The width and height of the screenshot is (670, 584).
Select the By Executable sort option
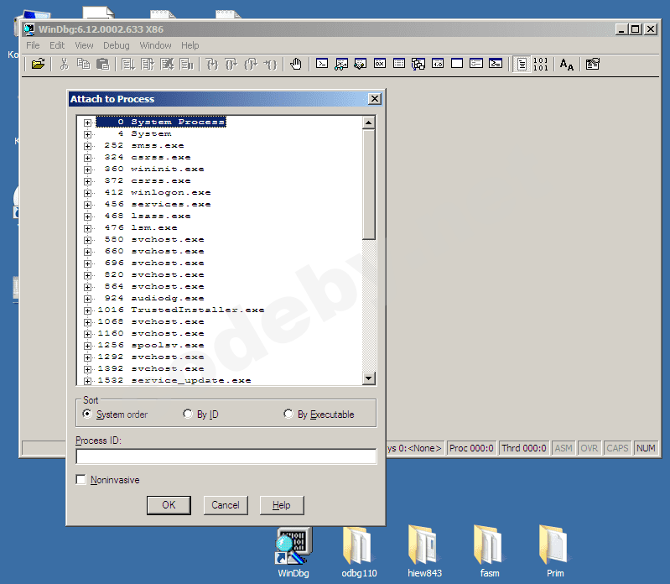pyautogui.click(x=289, y=415)
